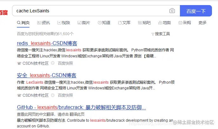Switch to the 地图 tab
The height and width of the screenshot is (129, 218).
164,23
